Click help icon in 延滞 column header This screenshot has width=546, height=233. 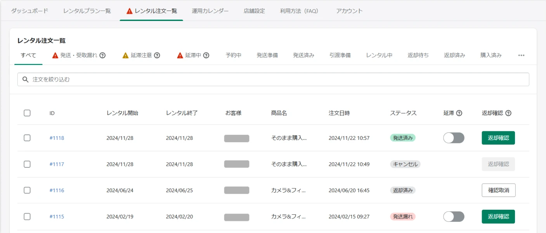tap(459, 113)
